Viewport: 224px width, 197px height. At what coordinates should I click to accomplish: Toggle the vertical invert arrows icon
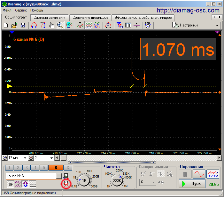(26, 184)
